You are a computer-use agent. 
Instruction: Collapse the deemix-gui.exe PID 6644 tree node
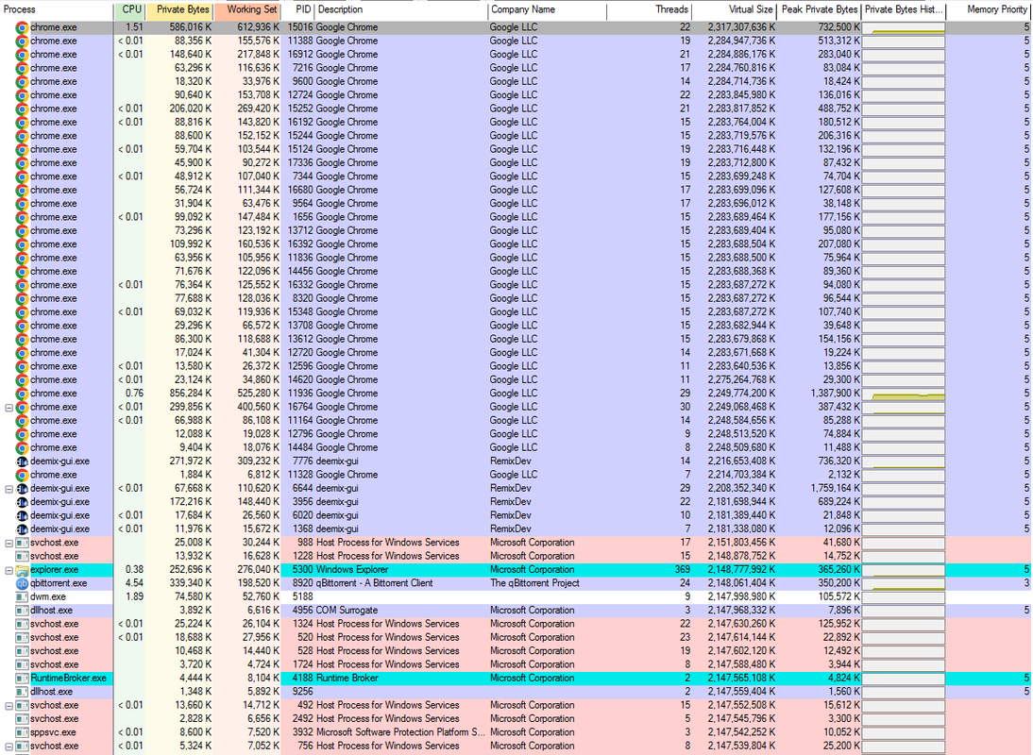point(8,489)
